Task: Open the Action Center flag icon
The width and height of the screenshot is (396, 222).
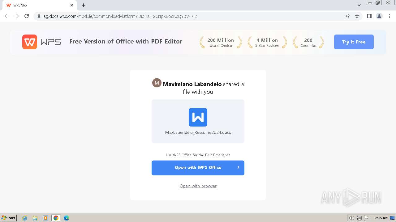Action: [367, 218]
